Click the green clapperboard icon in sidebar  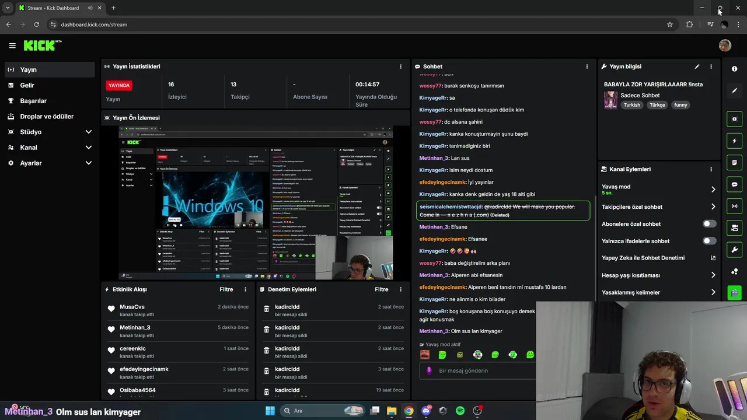point(734,292)
